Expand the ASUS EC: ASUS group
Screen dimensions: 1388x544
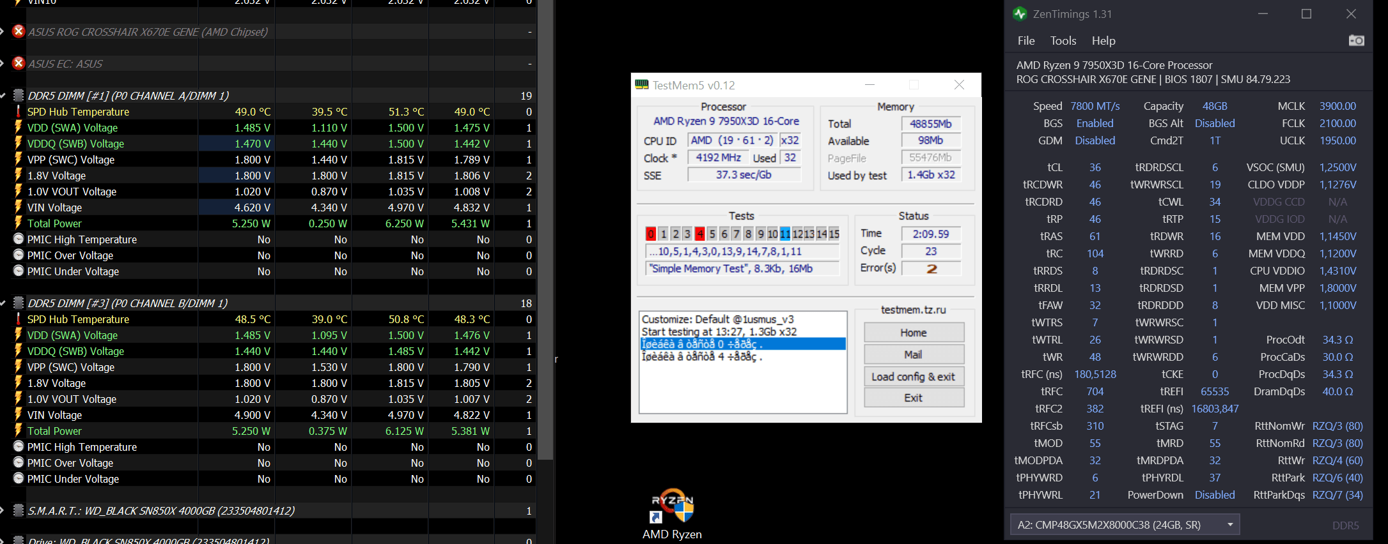click(3, 64)
